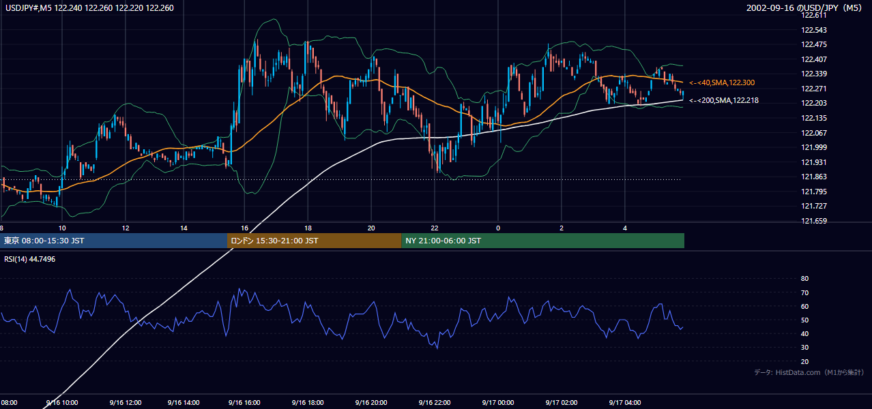Click the price axis value 121.863
The width and height of the screenshot is (872, 409).
tap(813, 177)
